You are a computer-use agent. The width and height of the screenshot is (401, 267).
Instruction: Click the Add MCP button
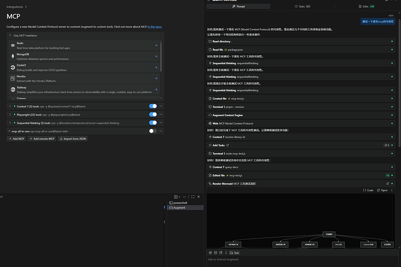click(16, 139)
